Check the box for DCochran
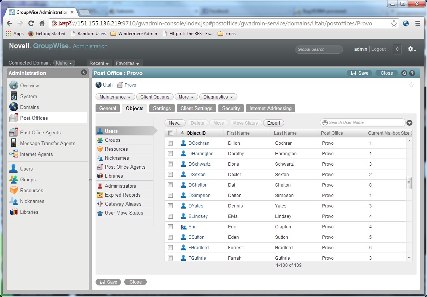 click(171, 143)
